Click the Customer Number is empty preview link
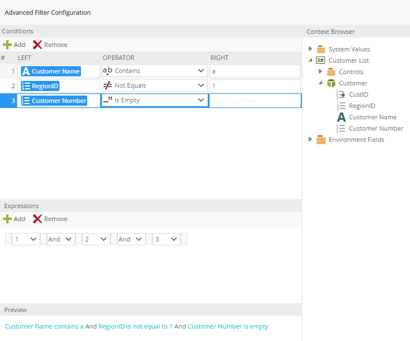410x341 pixels. 228,326
